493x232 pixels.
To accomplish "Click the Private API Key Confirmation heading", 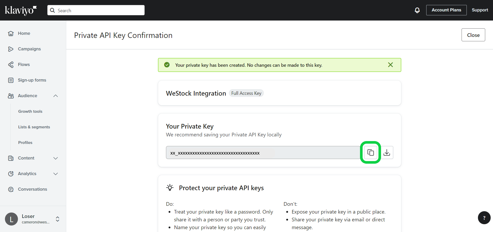I will click(123, 35).
